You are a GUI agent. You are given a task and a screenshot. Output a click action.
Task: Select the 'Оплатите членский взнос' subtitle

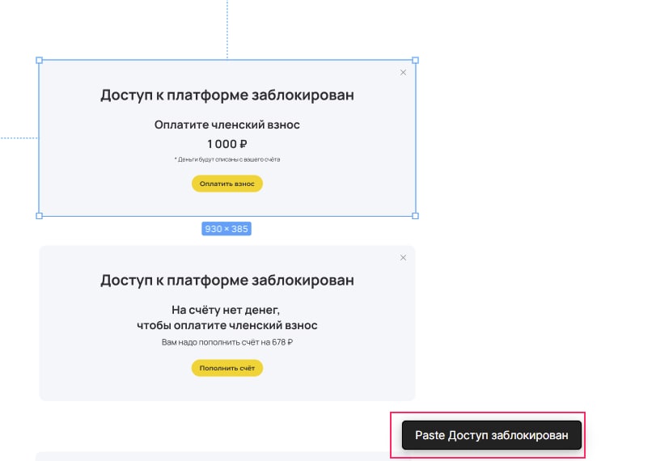tap(227, 125)
